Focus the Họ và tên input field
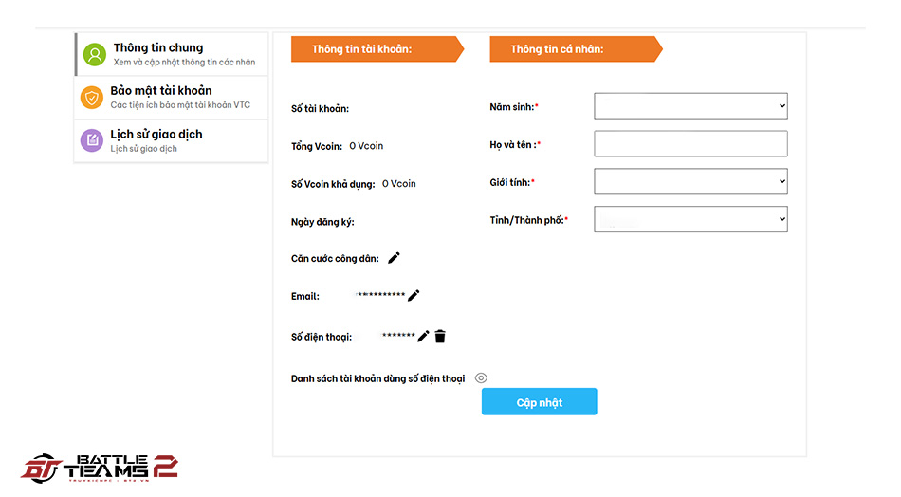This screenshot has width=901, height=497. [x=690, y=143]
